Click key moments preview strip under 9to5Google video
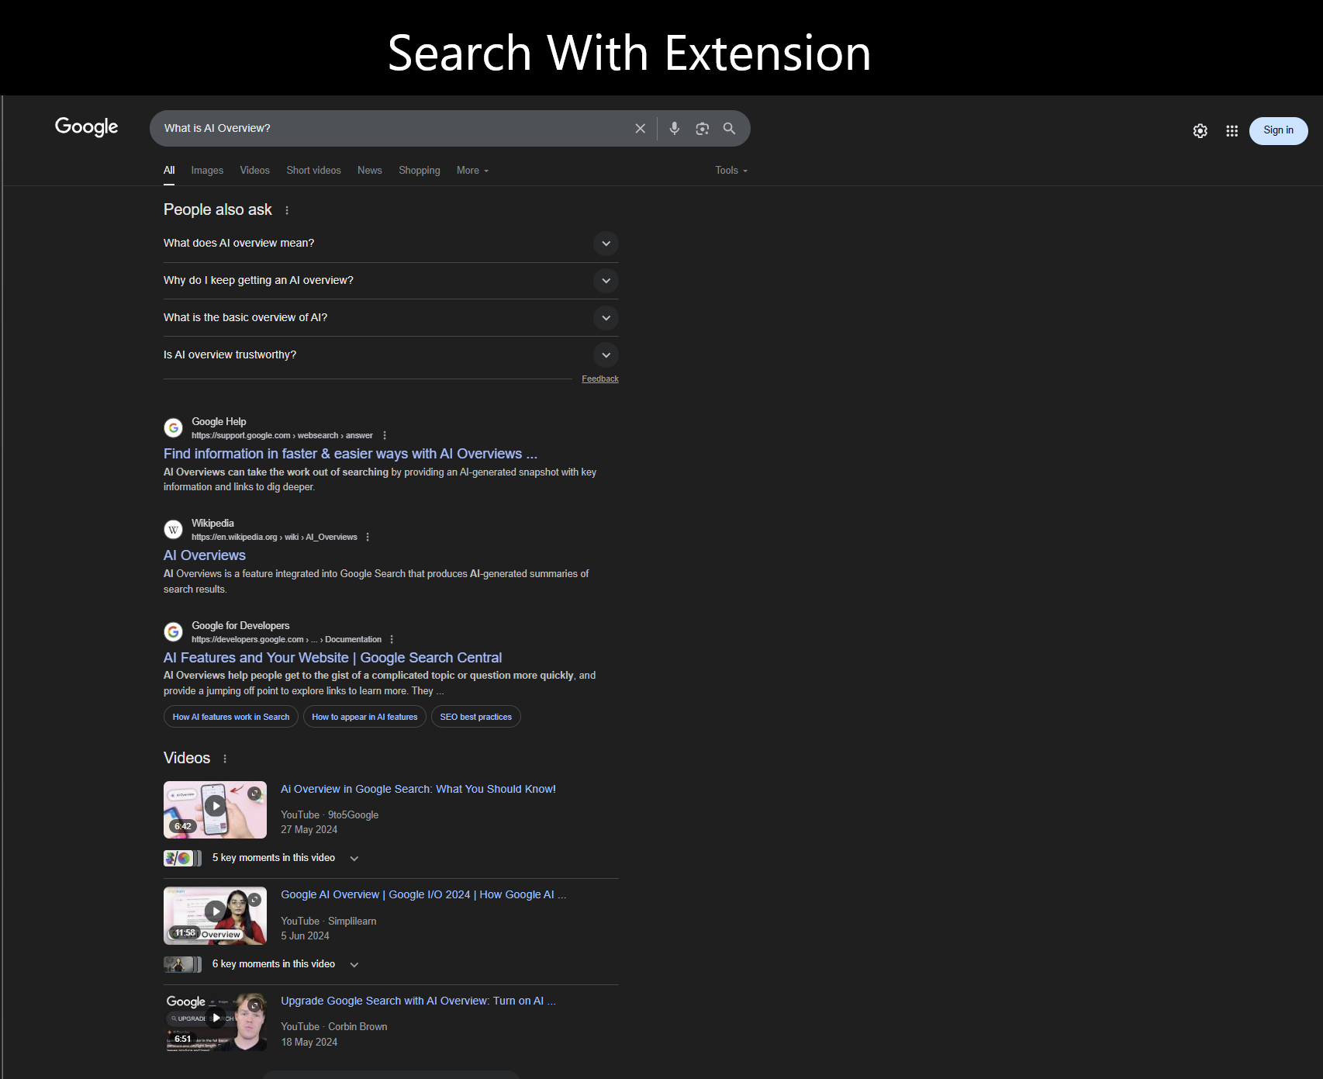The height and width of the screenshot is (1079, 1323). [x=183, y=859]
